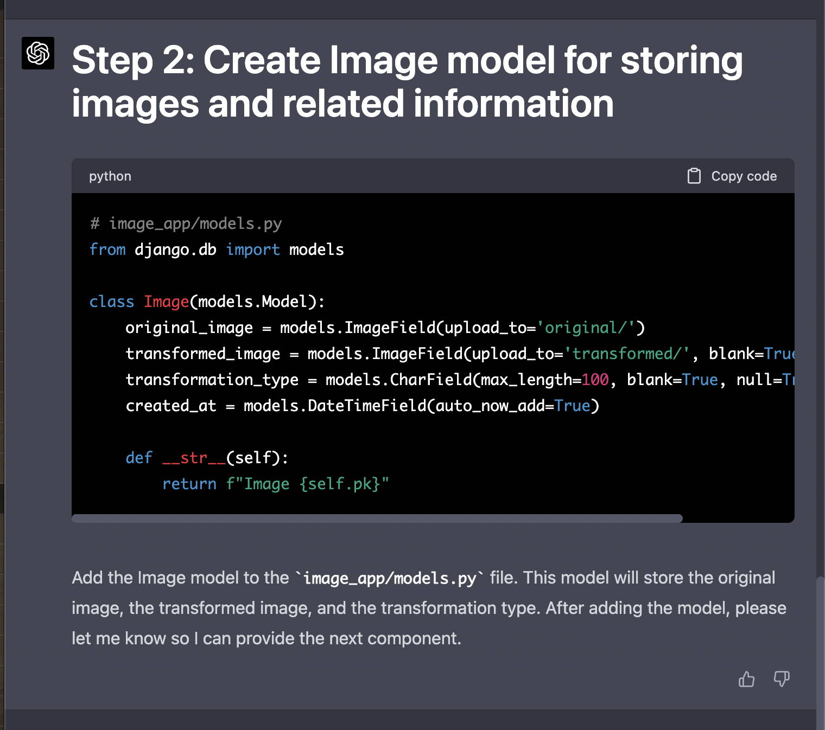This screenshot has width=825, height=730.
Task: Click the ChatGPT avatar icon
Action: coord(37,53)
